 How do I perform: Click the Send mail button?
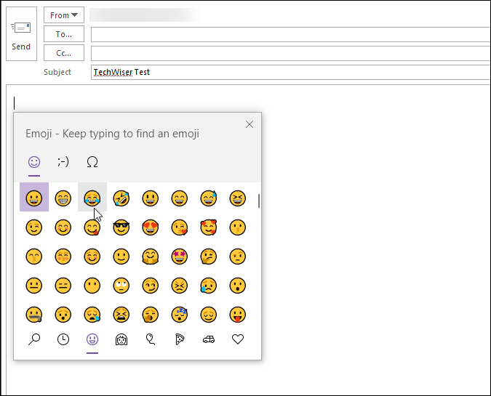pyautogui.click(x=21, y=34)
